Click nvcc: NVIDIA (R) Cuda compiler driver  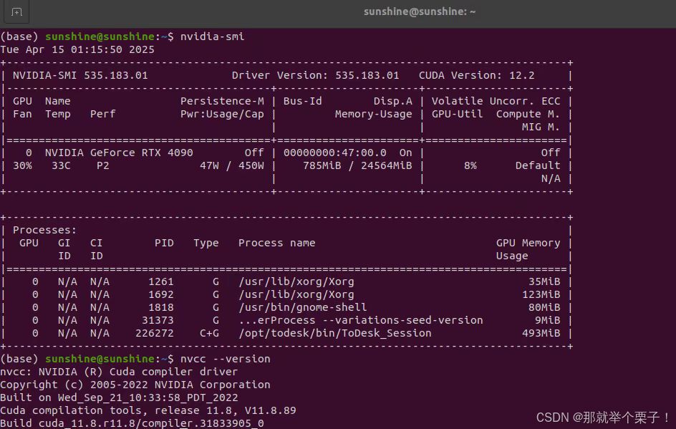click(119, 372)
